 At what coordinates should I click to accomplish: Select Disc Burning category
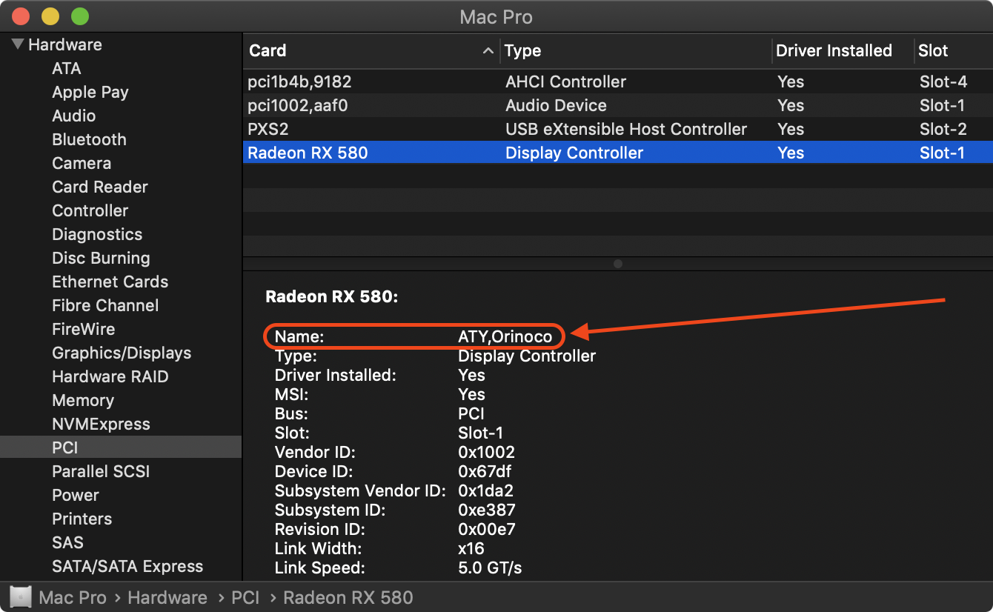pos(101,258)
